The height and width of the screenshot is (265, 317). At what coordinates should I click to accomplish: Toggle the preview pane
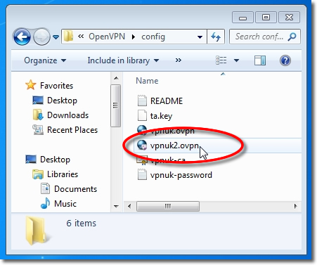point(260,60)
